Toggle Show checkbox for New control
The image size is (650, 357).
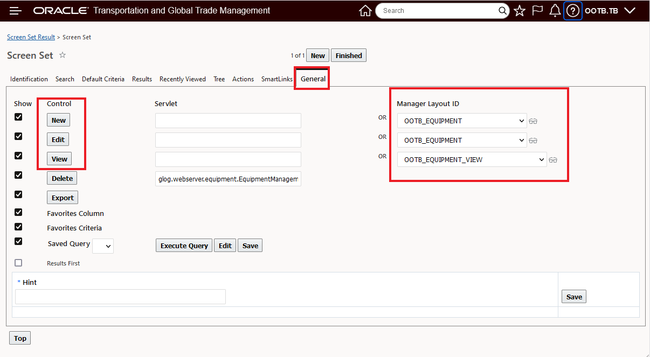coord(18,117)
